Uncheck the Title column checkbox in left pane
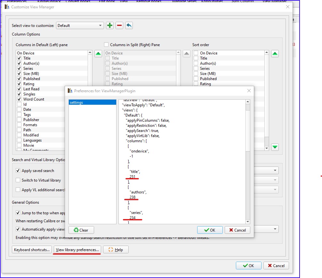Image resolution: width=322 pixels, height=278 pixels. 19,58
